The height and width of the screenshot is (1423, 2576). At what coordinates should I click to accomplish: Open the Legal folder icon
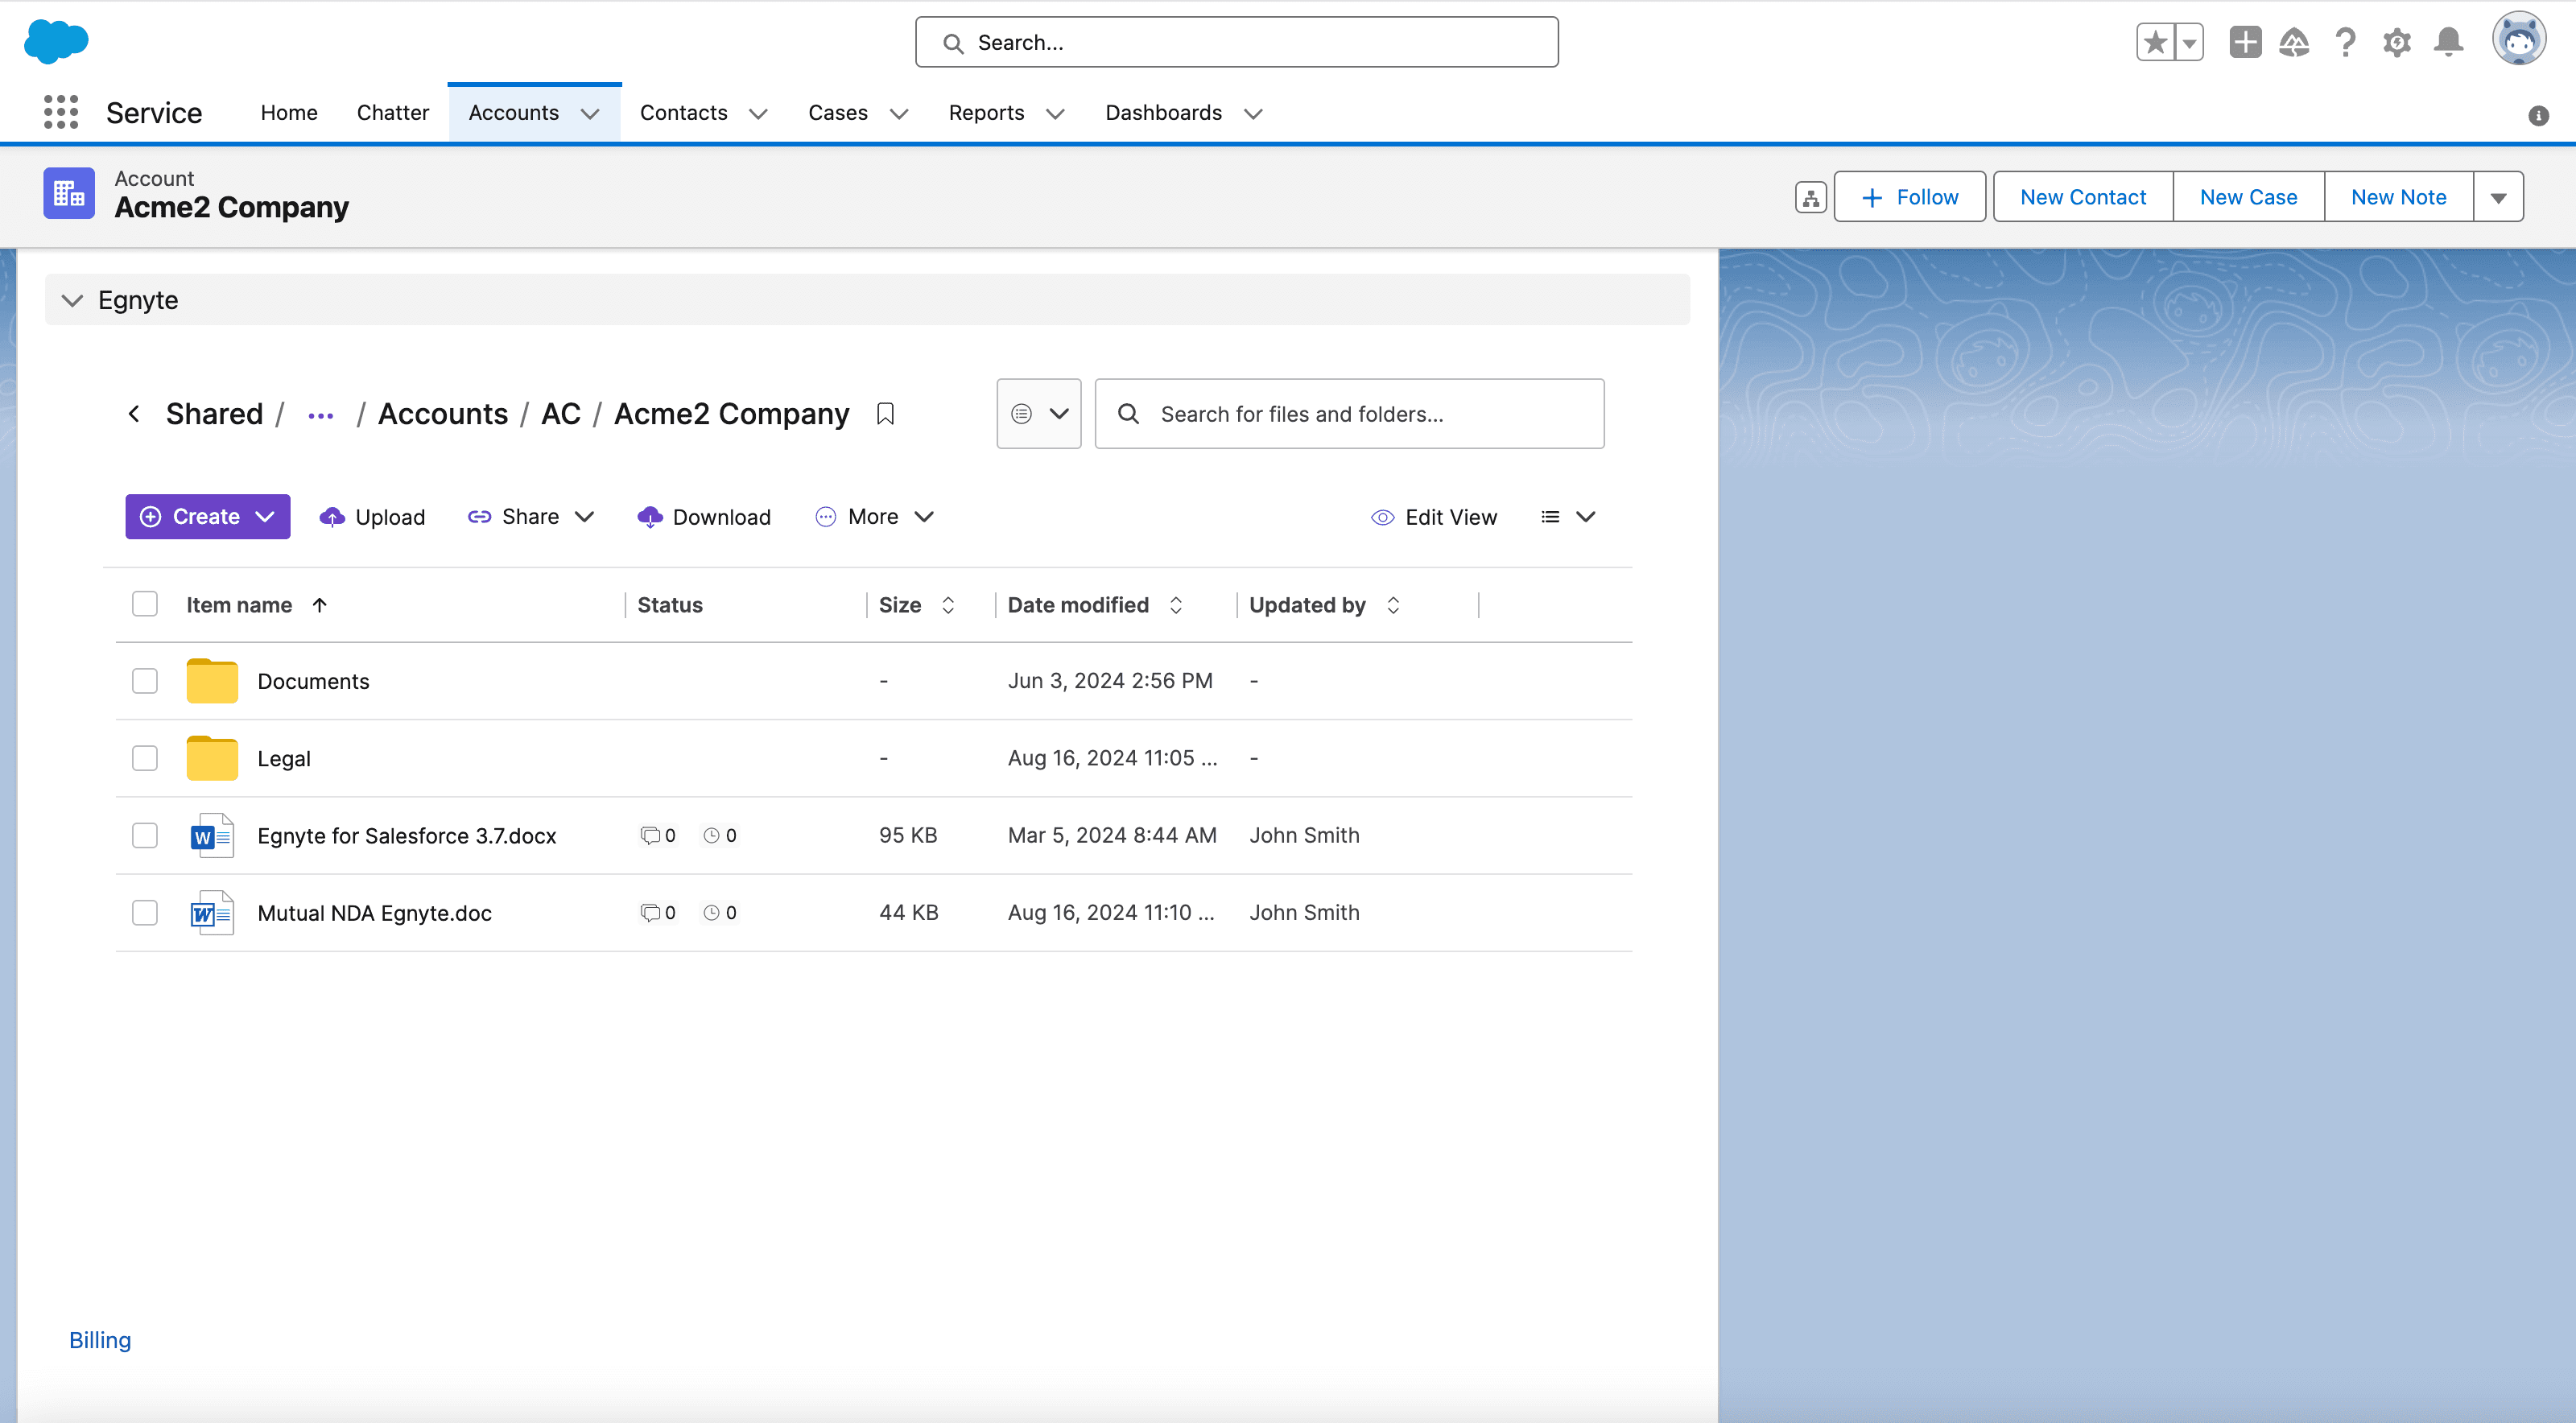[x=212, y=758]
